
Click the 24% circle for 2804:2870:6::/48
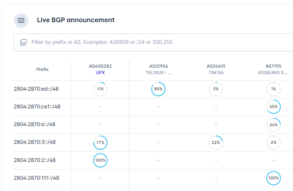pyautogui.click(x=274, y=125)
